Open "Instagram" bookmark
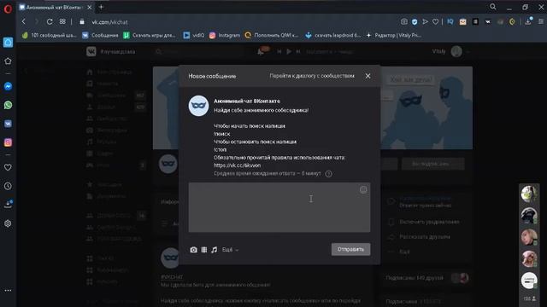 click(225, 35)
